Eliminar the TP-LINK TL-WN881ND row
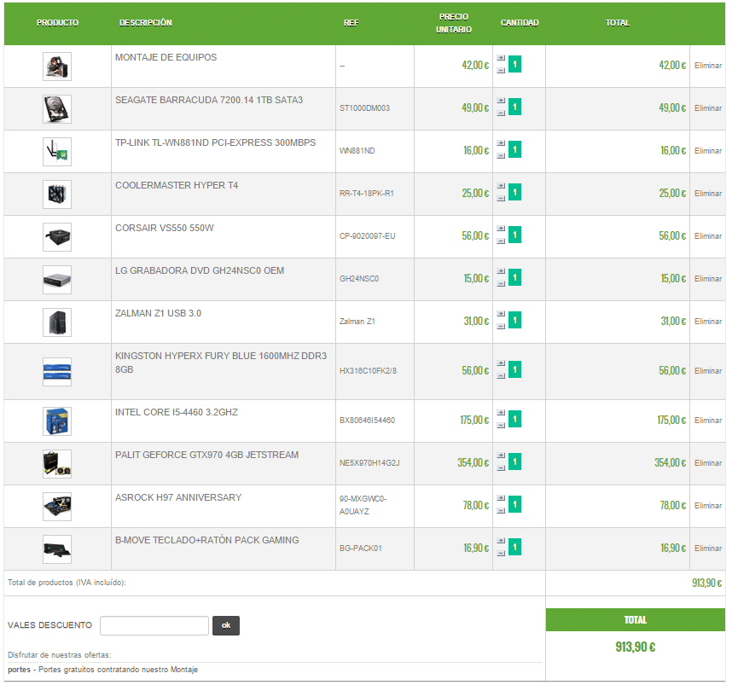The height and width of the screenshot is (685, 732). [708, 151]
